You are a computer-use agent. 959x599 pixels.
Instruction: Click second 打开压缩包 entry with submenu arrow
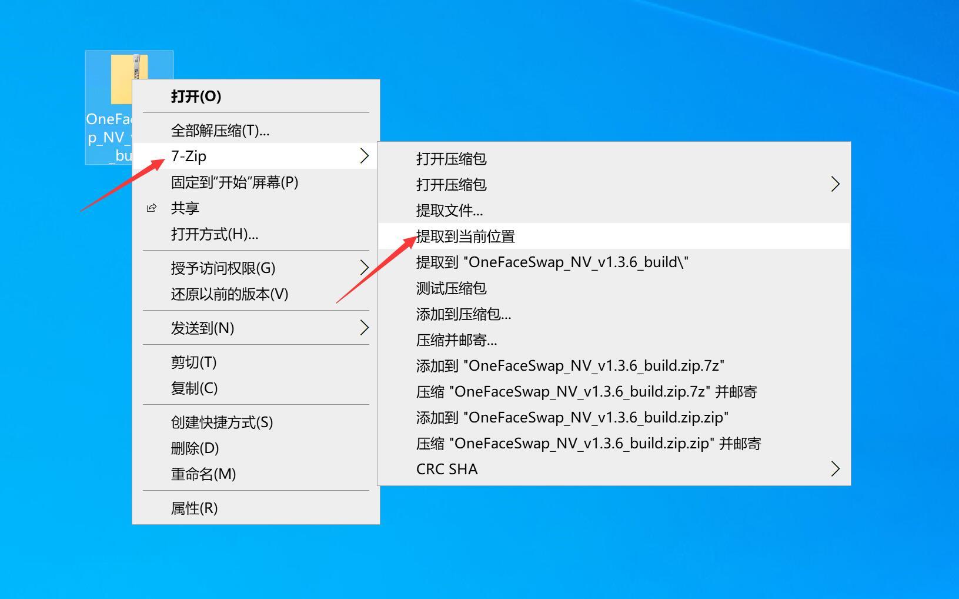tap(614, 185)
